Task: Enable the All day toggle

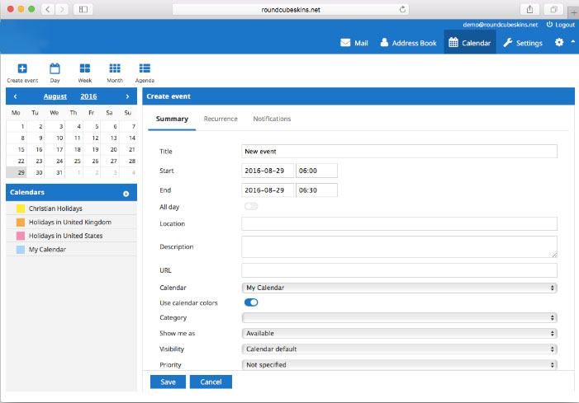Action: pos(250,206)
